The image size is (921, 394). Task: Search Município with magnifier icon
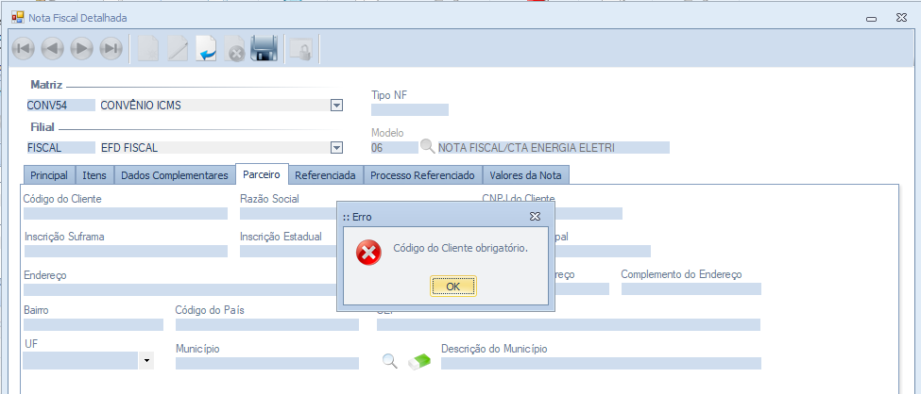[x=390, y=361]
